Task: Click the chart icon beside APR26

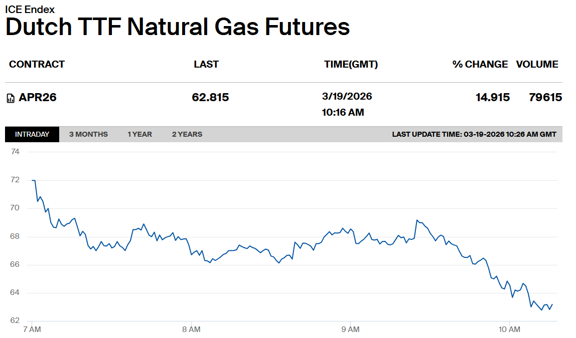Action: click(x=11, y=98)
